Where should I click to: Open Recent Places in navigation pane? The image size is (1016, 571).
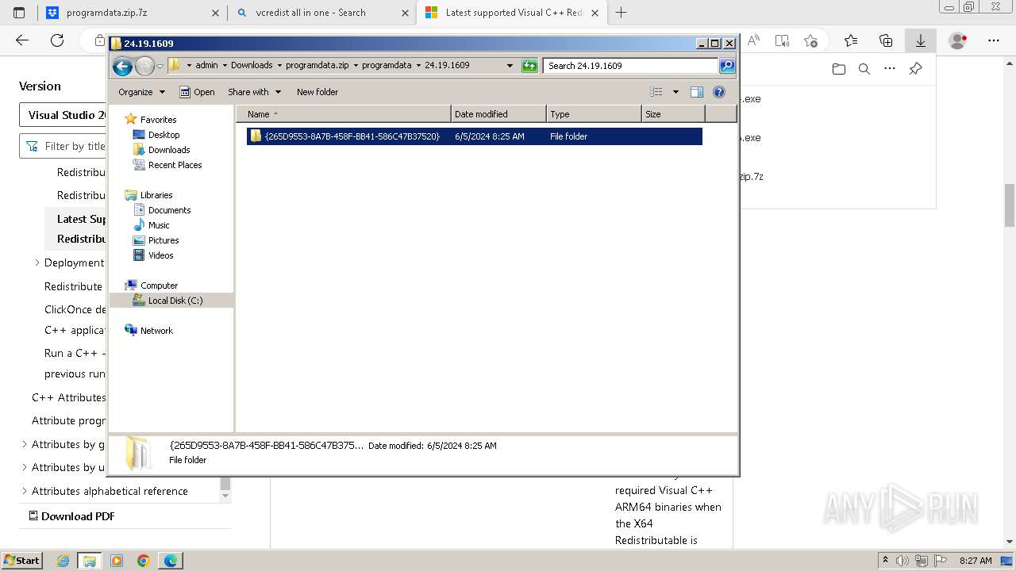click(x=175, y=165)
